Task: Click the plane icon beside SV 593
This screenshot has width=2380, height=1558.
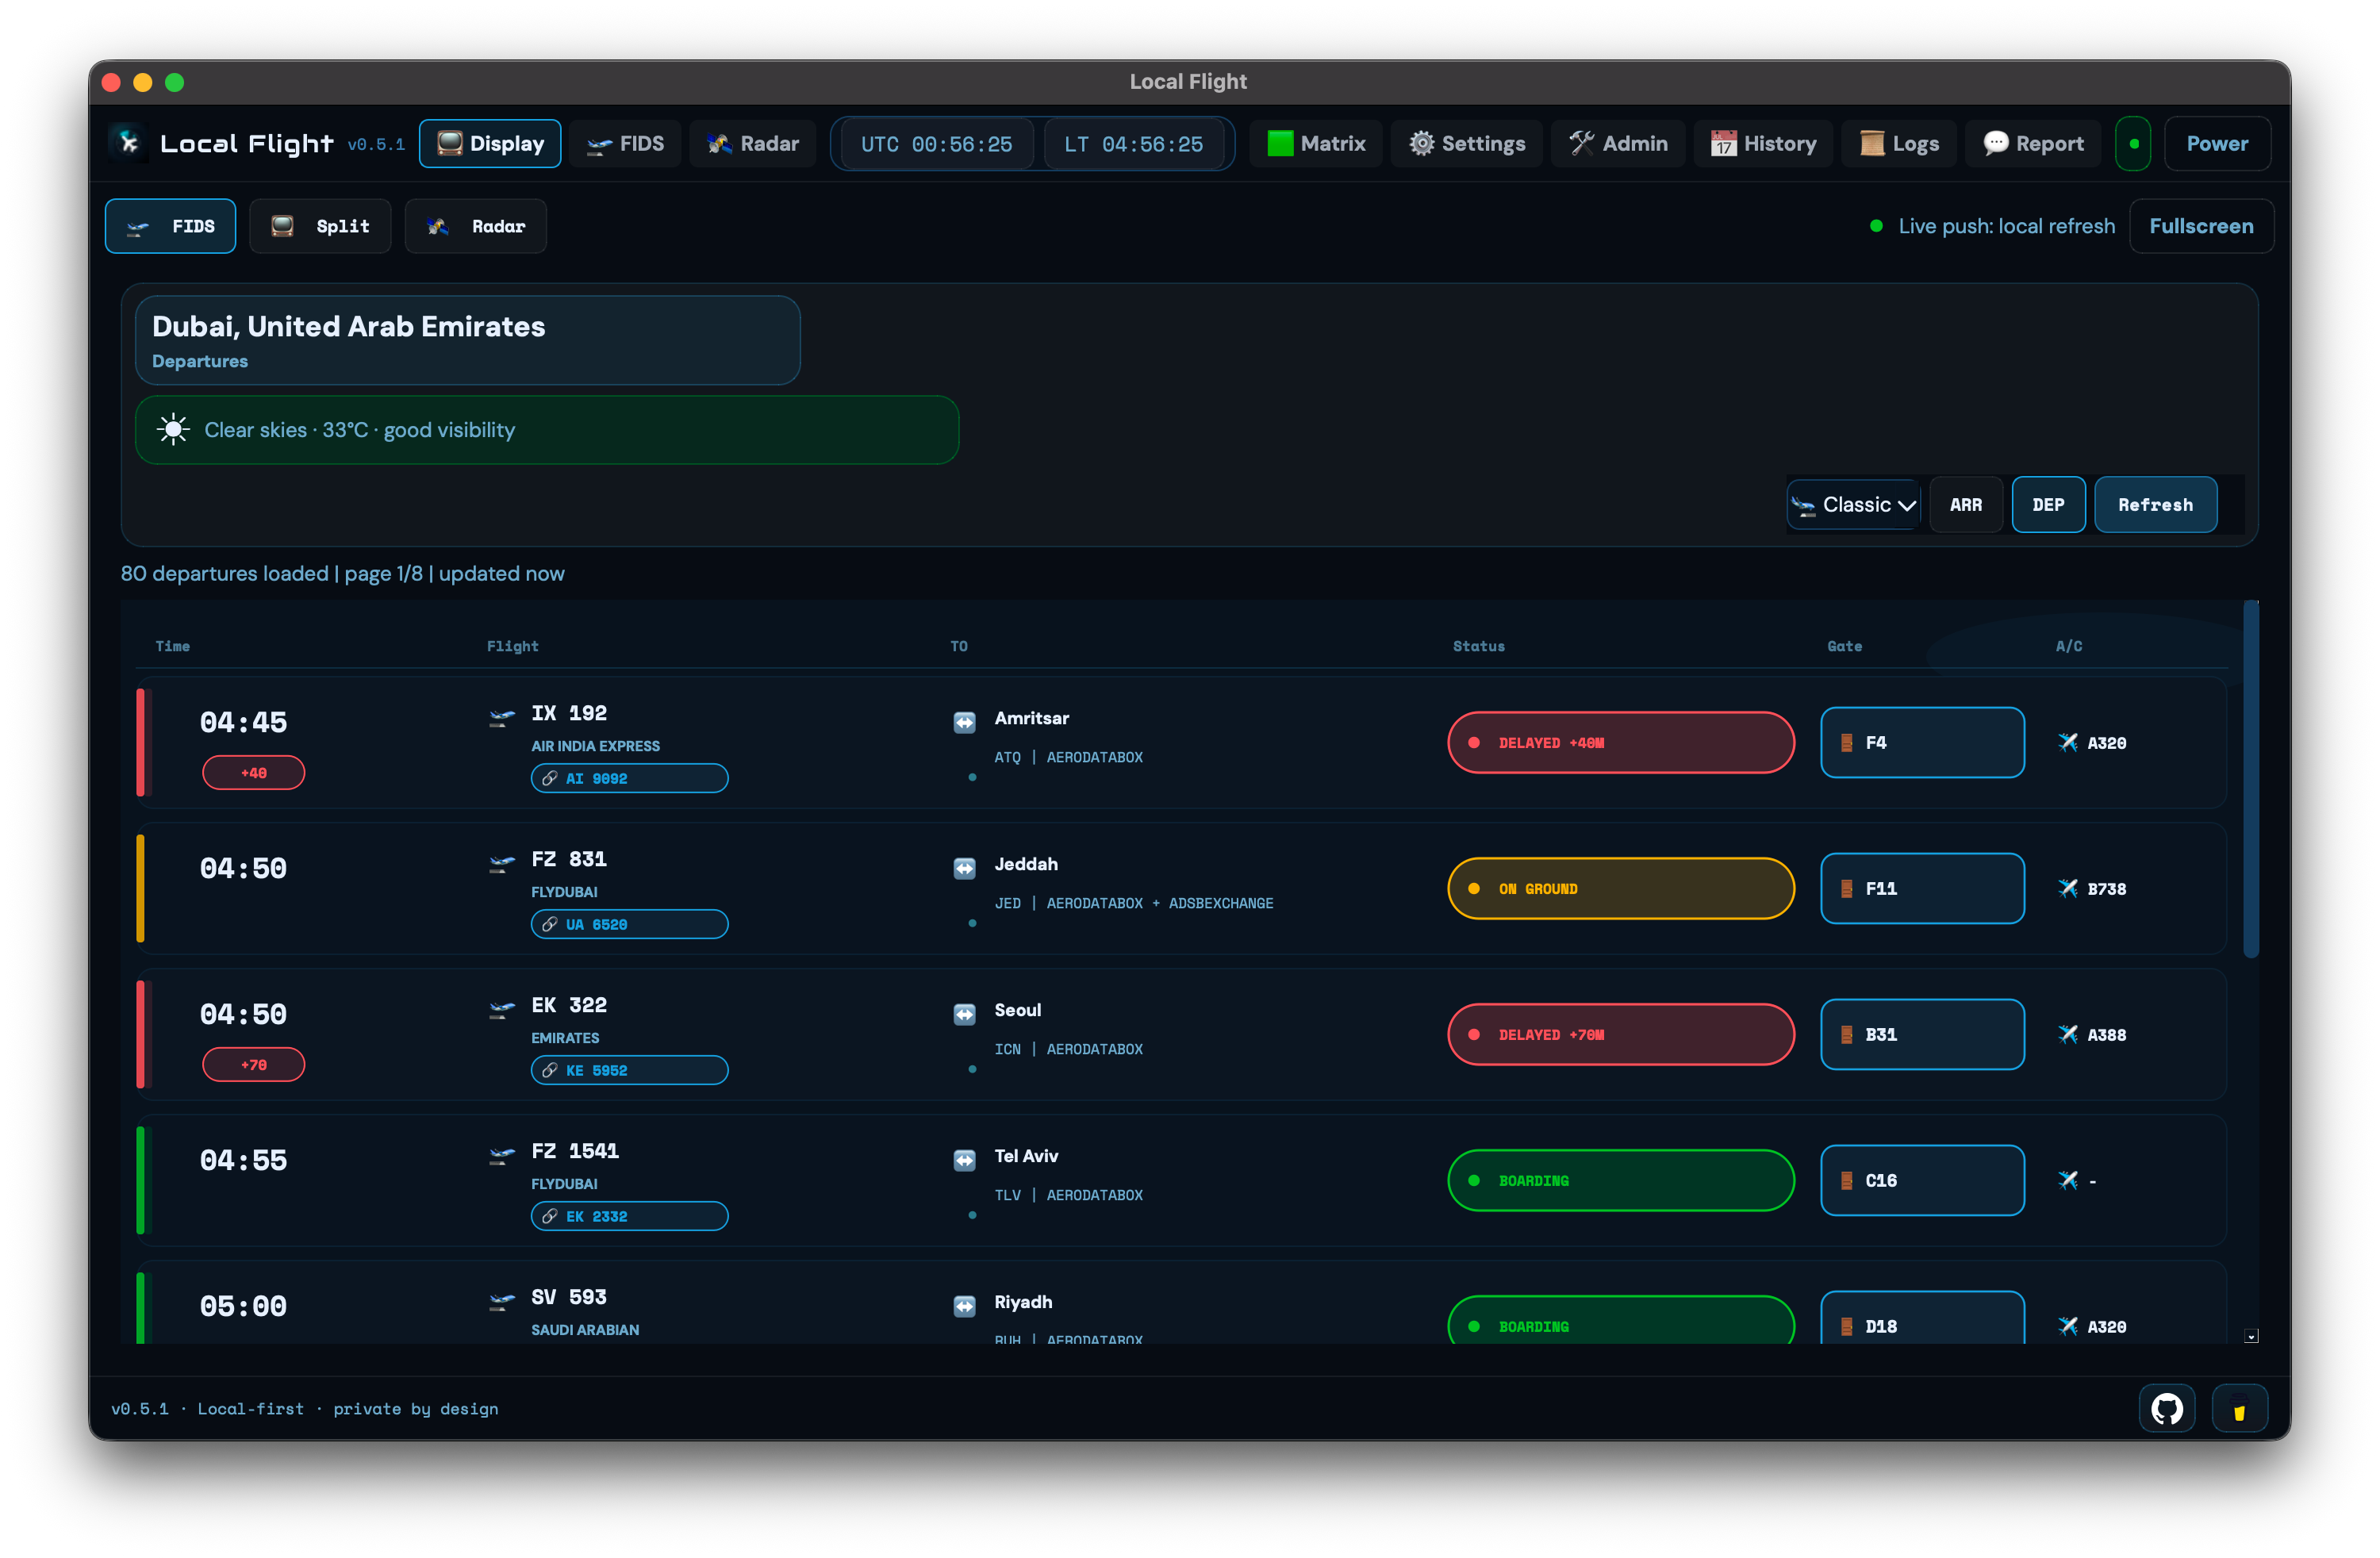Action: [502, 1301]
